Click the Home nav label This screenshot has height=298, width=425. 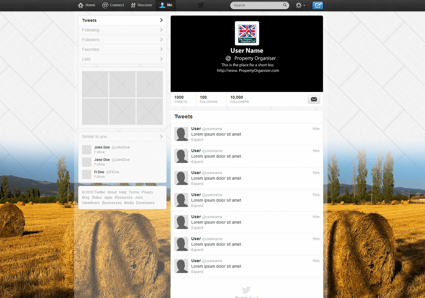click(x=90, y=5)
